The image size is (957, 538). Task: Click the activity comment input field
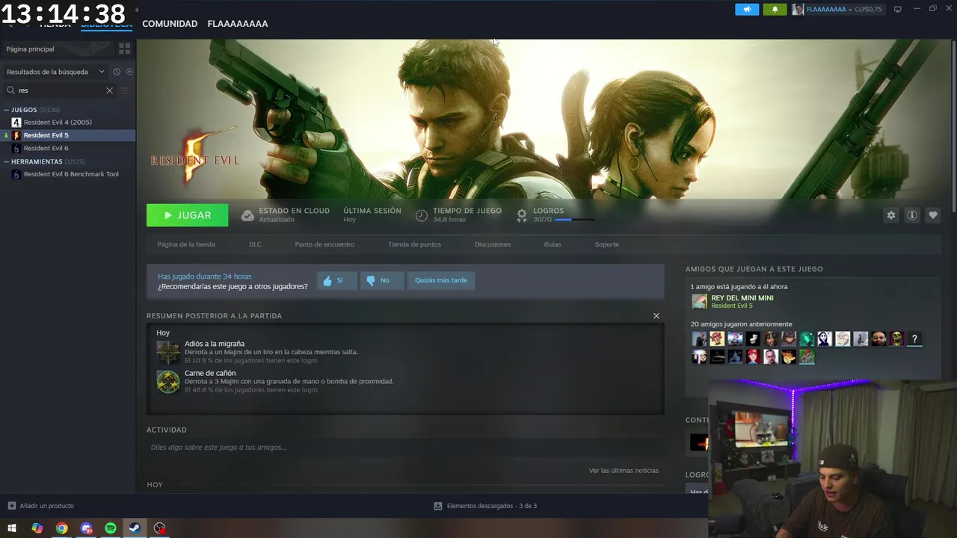tap(404, 448)
